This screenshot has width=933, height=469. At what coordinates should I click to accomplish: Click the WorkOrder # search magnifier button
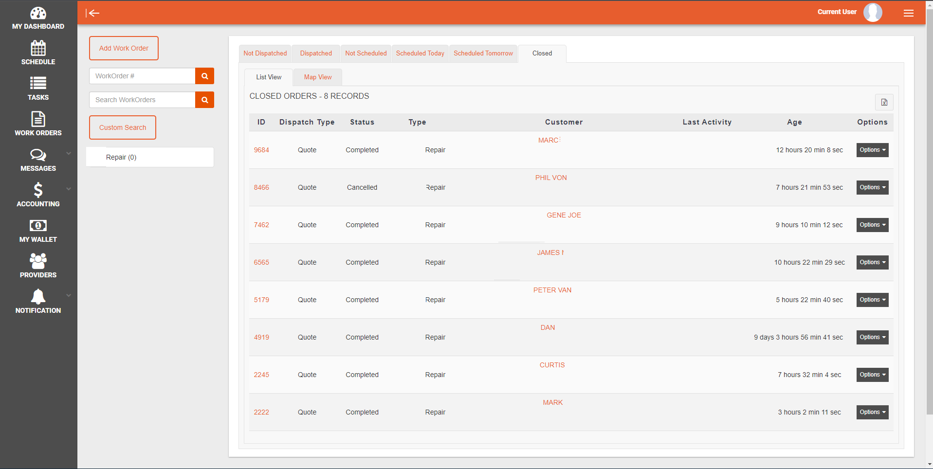pyautogui.click(x=204, y=76)
